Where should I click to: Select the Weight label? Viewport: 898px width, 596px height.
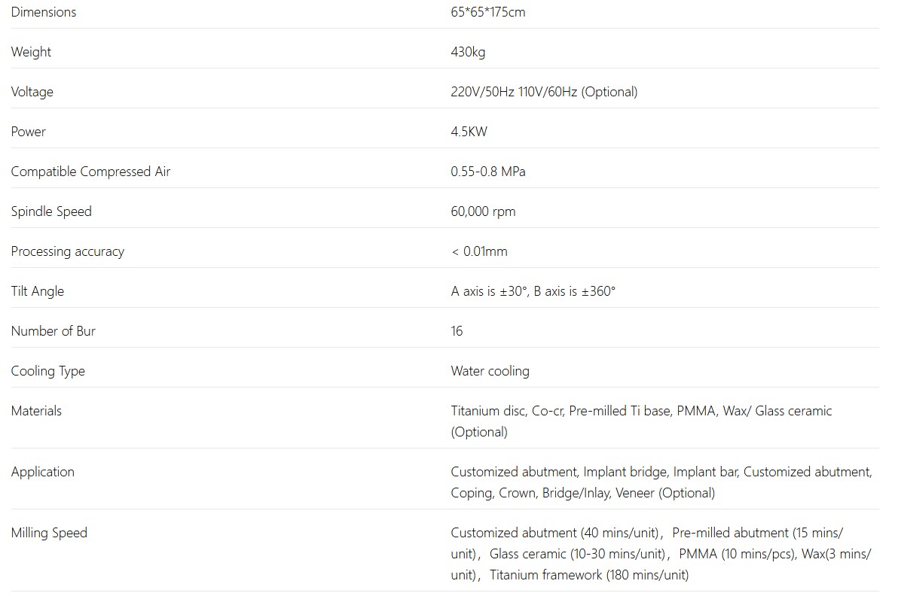click(x=31, y=52)
